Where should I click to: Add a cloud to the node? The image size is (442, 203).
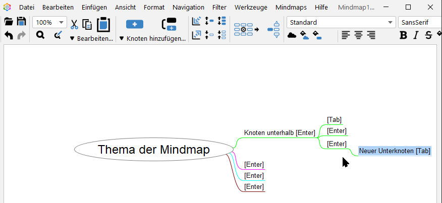click(x=292, y=35)
